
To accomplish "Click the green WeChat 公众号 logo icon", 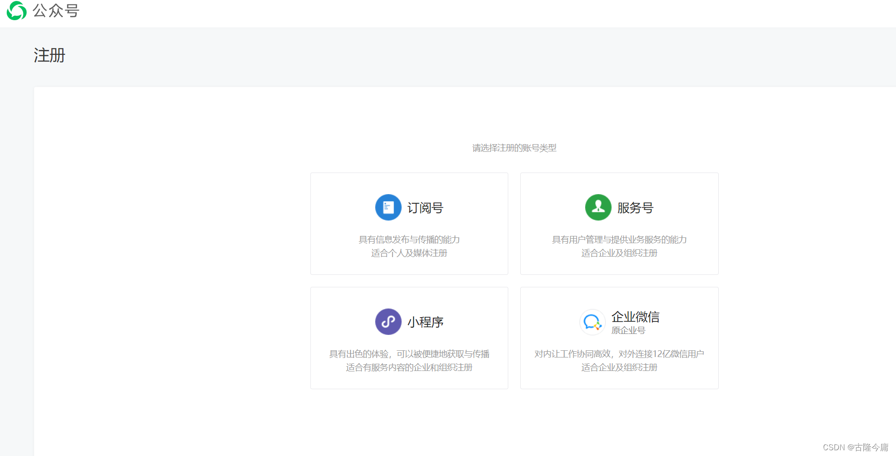I will pos(16,11).
